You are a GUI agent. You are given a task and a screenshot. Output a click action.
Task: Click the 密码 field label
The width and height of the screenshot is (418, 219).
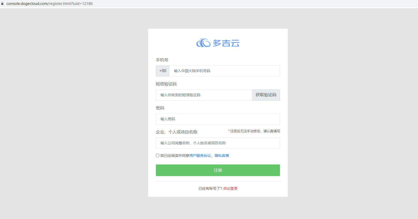pyautogui.click(x=160, y=108)
